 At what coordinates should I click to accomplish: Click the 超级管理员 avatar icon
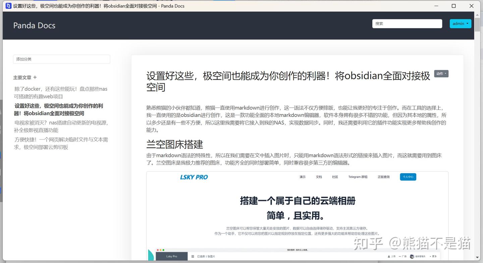coord(412,256)
